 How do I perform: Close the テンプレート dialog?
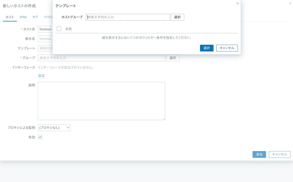(x=237, y=3)
